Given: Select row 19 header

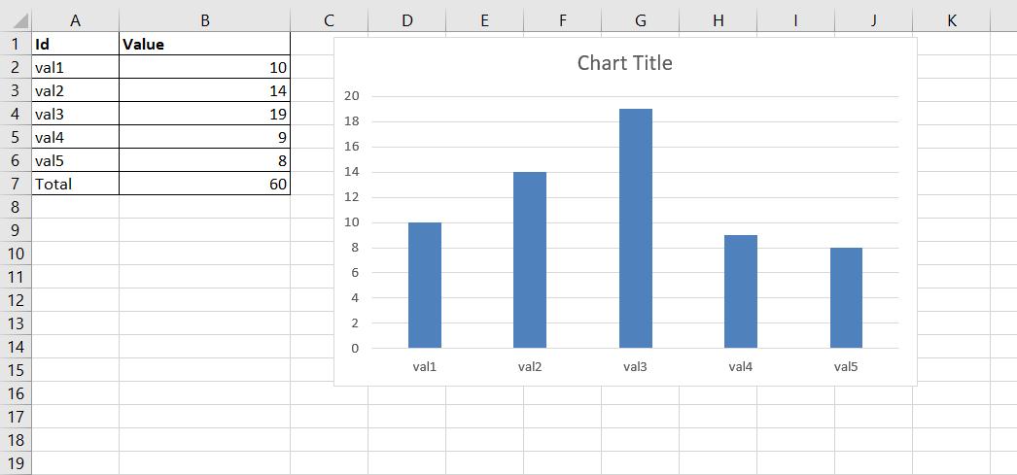Looking at the screenshot, I should (x=16, y=463).
